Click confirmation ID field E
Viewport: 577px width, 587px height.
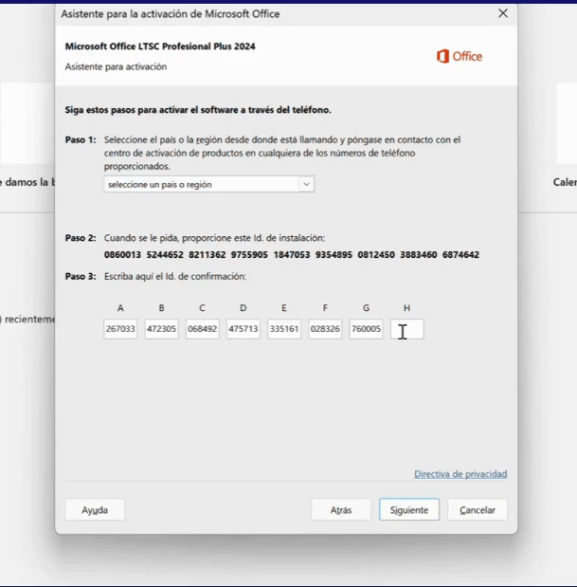coord(284,329)
